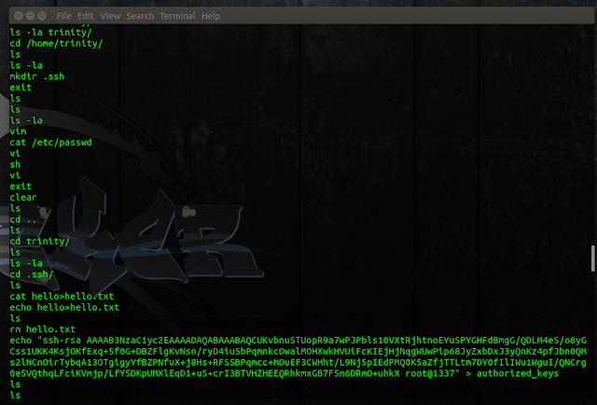
Task: Click the 'echo "ssh-rsa' command start
Action: point(46,341)
